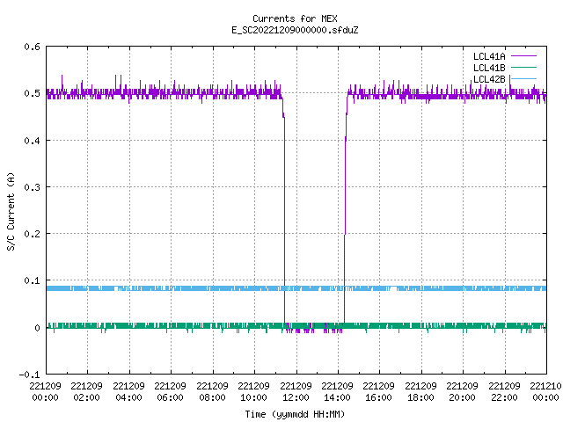Click the LCL42B legend label

(489, 79)
